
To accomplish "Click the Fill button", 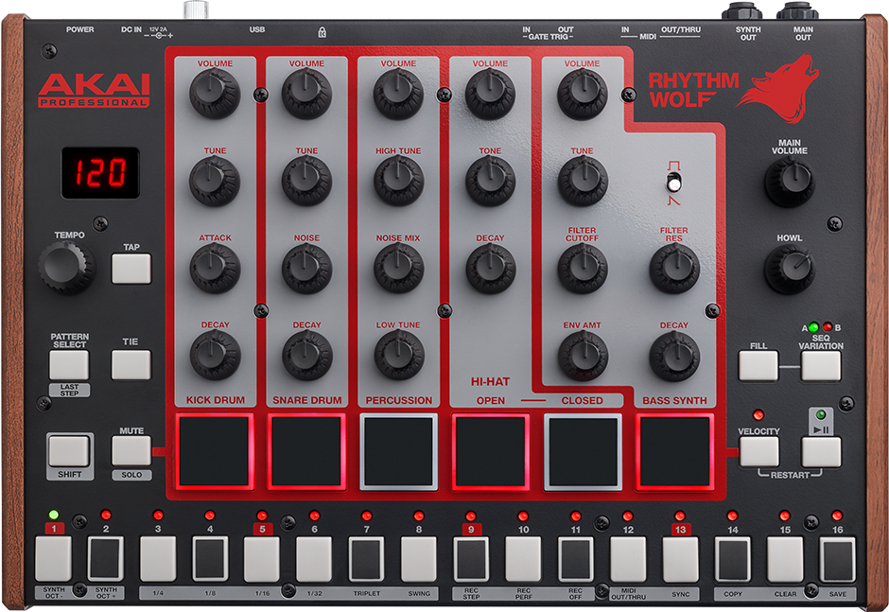I will pos(758,366).
